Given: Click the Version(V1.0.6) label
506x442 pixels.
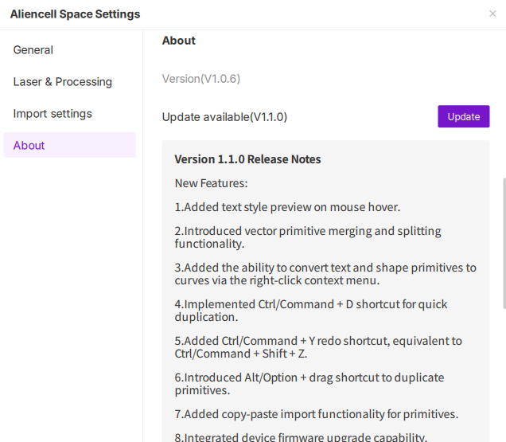Looking at the screenshot, I should [201, 79].
